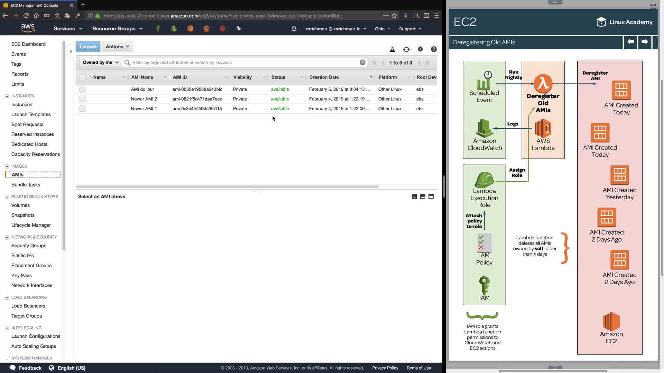
Task: Go to next slide arrow
Action: click(645, 42)
